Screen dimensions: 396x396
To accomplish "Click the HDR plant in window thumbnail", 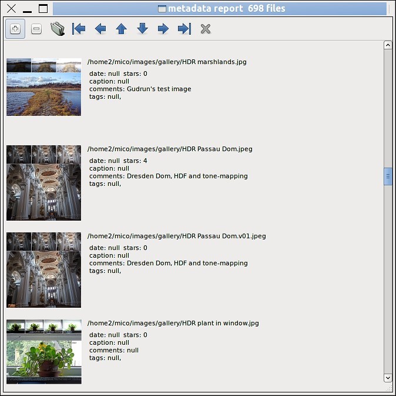I will [44, 352].
